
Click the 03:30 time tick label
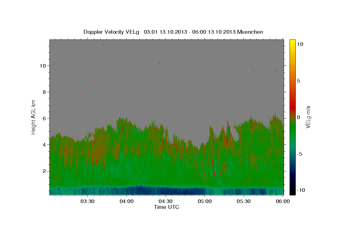(87, 201)
